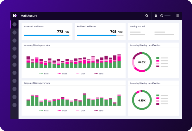The width and height of the screenshot is (192, 131).
Task: Open the user account icon
Action: click(162, 16)
